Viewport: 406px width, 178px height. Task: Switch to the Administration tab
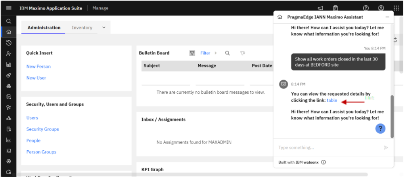click(44, 28)
